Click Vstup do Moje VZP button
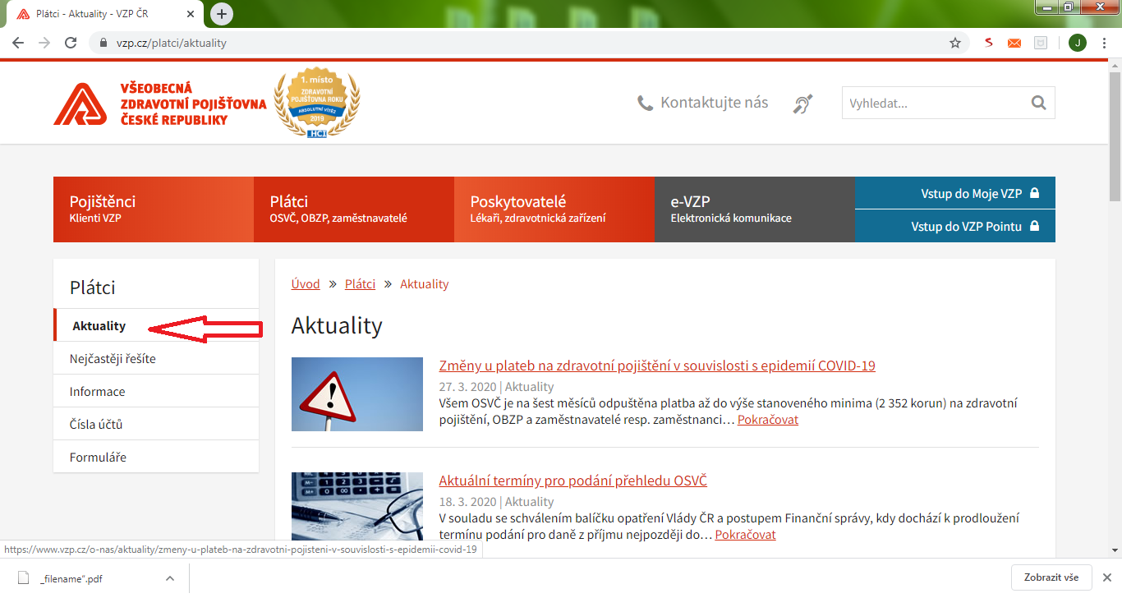The height and width of the screenshot is (598, 1122). click(955, 193)
